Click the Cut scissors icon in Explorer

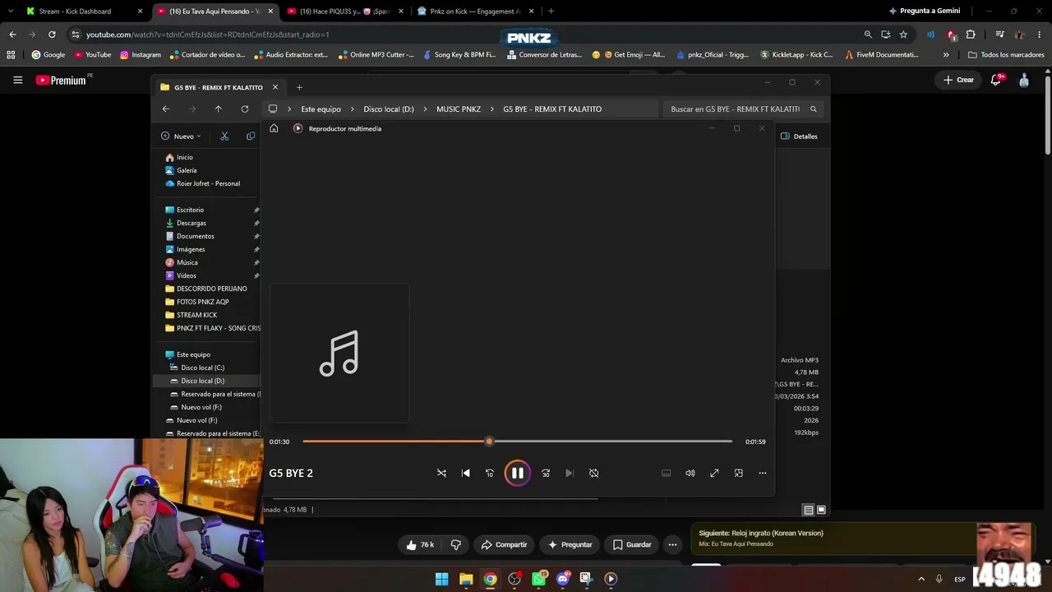tap(224, 136)
